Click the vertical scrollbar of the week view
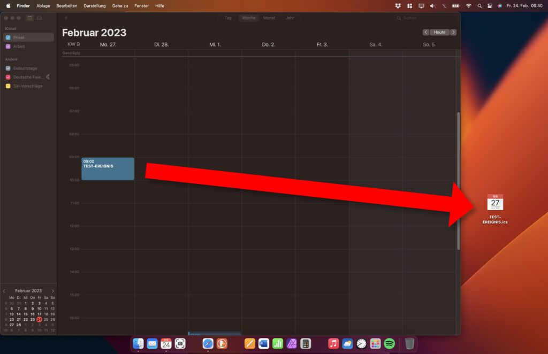Screen dimensions: 548x354 458,181
